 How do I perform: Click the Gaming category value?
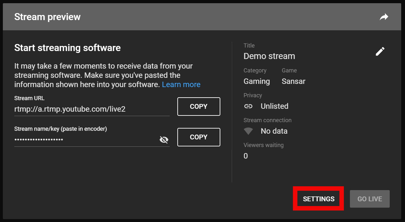(x=257, y=81)
